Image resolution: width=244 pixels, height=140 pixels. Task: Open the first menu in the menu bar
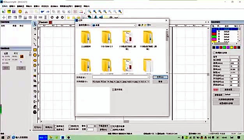[x=5, y=6]
